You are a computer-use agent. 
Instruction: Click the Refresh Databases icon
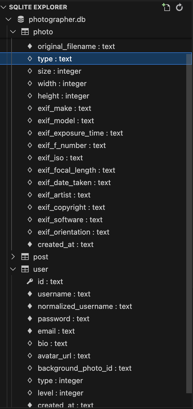[x=179, y=7]
